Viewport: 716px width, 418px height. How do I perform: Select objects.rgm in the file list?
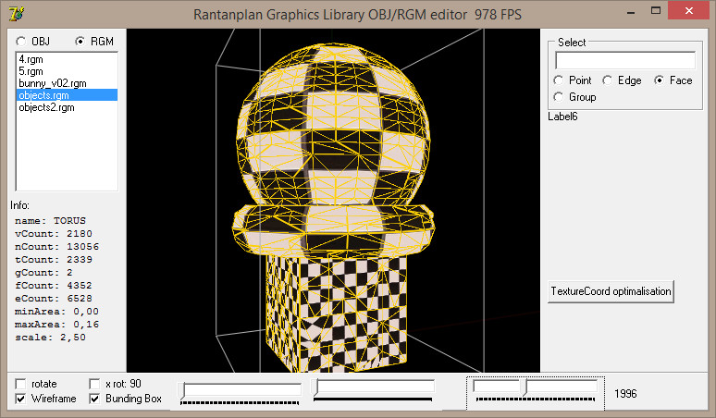(x=44, y=94)
